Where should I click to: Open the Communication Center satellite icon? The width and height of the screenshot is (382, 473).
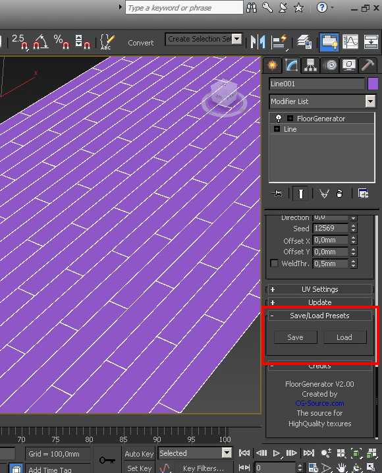tap(283, 7)
